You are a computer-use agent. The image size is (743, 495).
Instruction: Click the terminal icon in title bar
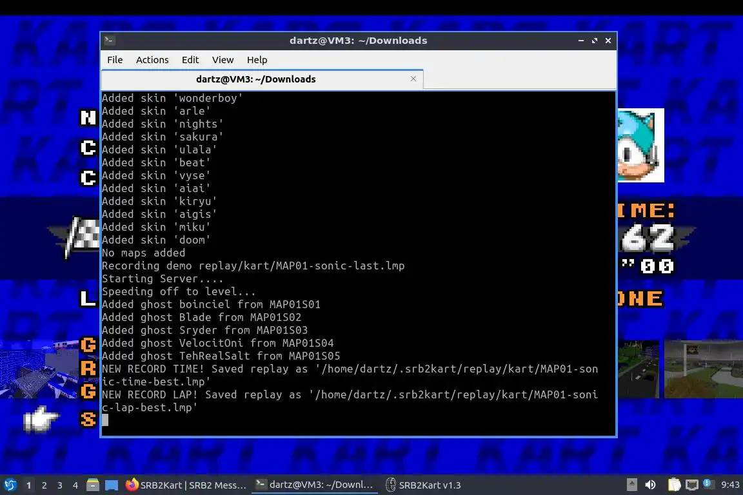pos(109,40)
